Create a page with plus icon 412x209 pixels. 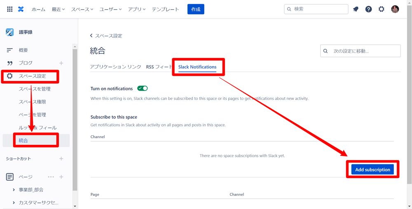click(x=61, y=177)
